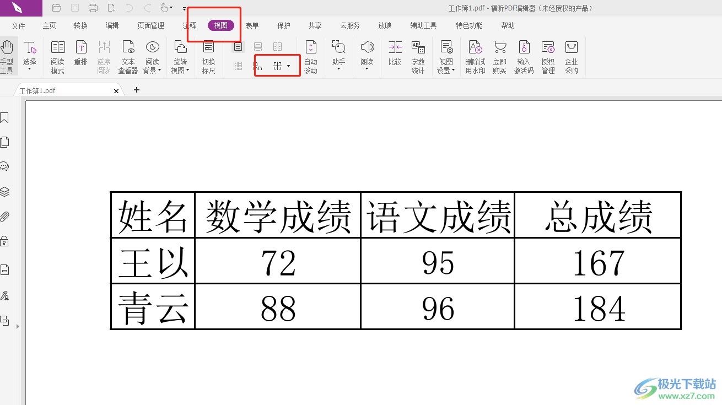Switch to the Form (表单) tab
Screen dimensions: 722x405
pos(252,25)
